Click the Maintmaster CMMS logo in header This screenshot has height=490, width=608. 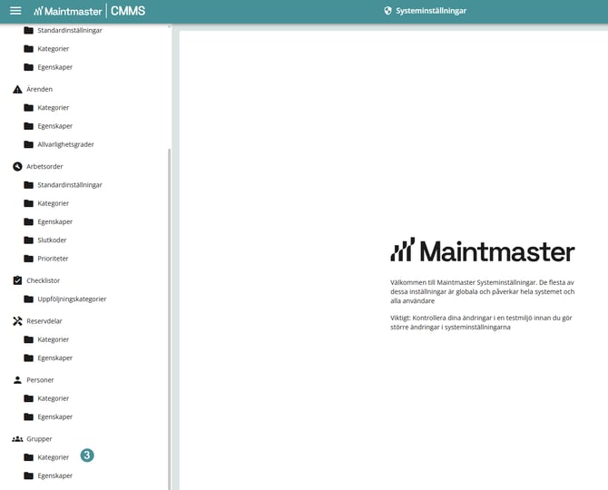pos(89,11)
